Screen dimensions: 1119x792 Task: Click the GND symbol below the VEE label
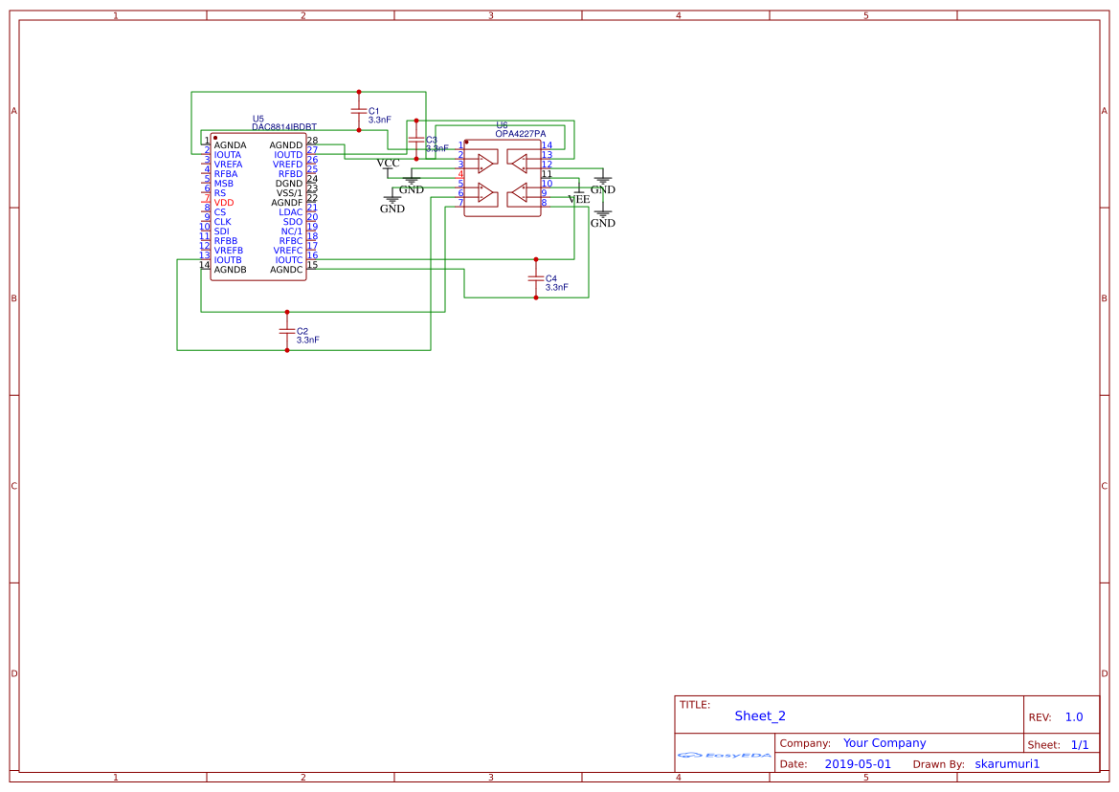(601, 215)
